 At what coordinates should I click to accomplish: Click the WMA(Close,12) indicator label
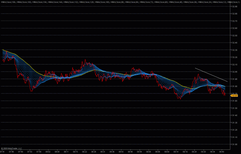tap(219, 2)
